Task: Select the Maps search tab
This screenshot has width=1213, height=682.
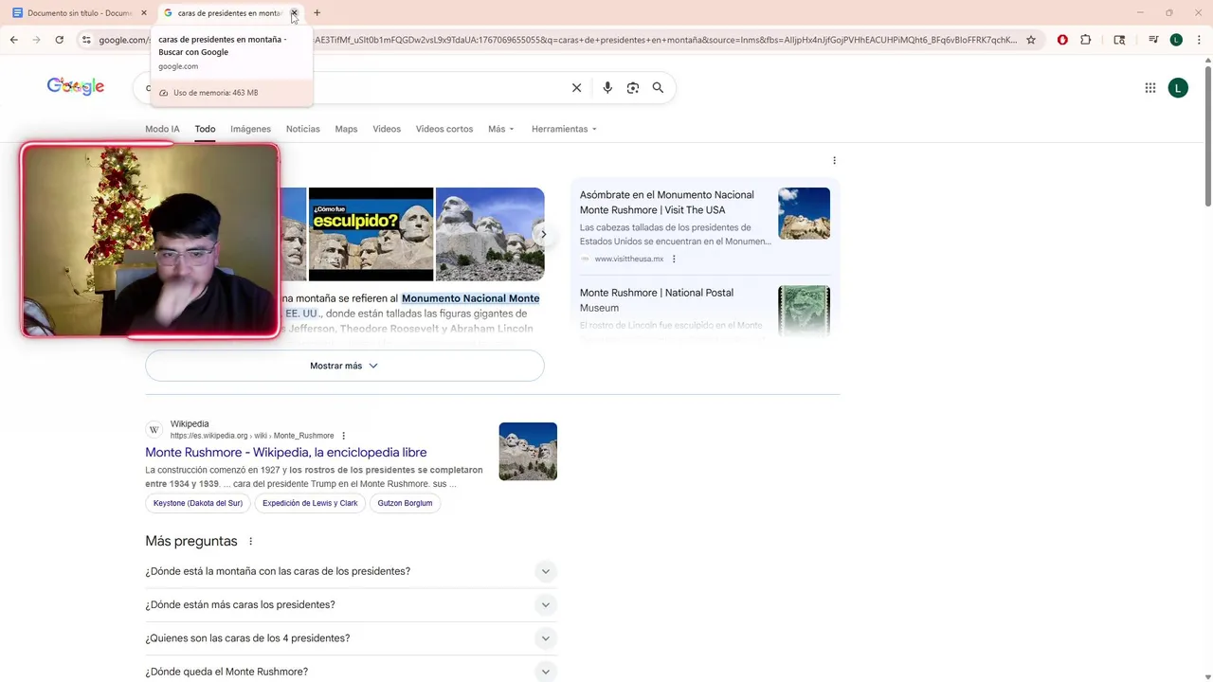Action: coord(346,129)
